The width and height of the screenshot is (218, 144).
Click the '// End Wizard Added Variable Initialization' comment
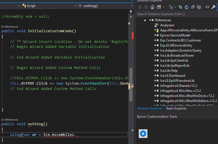pos(58,57)
